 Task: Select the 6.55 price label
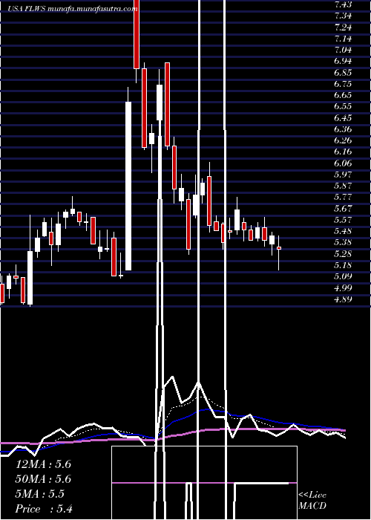click(x=343, y=106)
